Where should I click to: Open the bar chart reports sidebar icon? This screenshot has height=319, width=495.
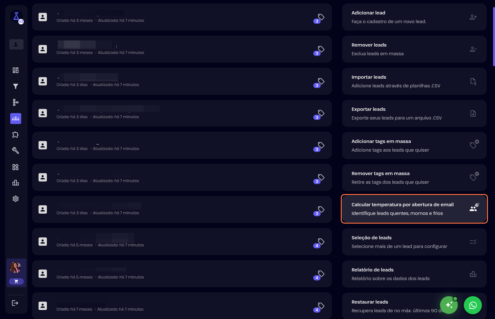(15, 183)
